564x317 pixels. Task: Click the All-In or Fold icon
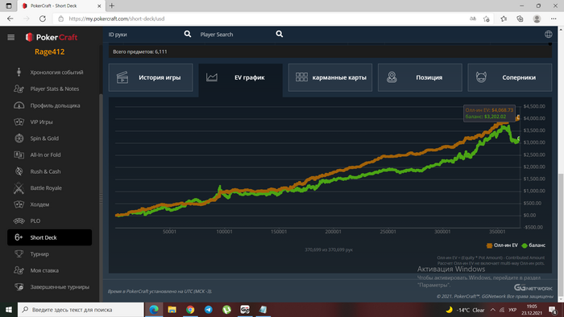(19, 154)
